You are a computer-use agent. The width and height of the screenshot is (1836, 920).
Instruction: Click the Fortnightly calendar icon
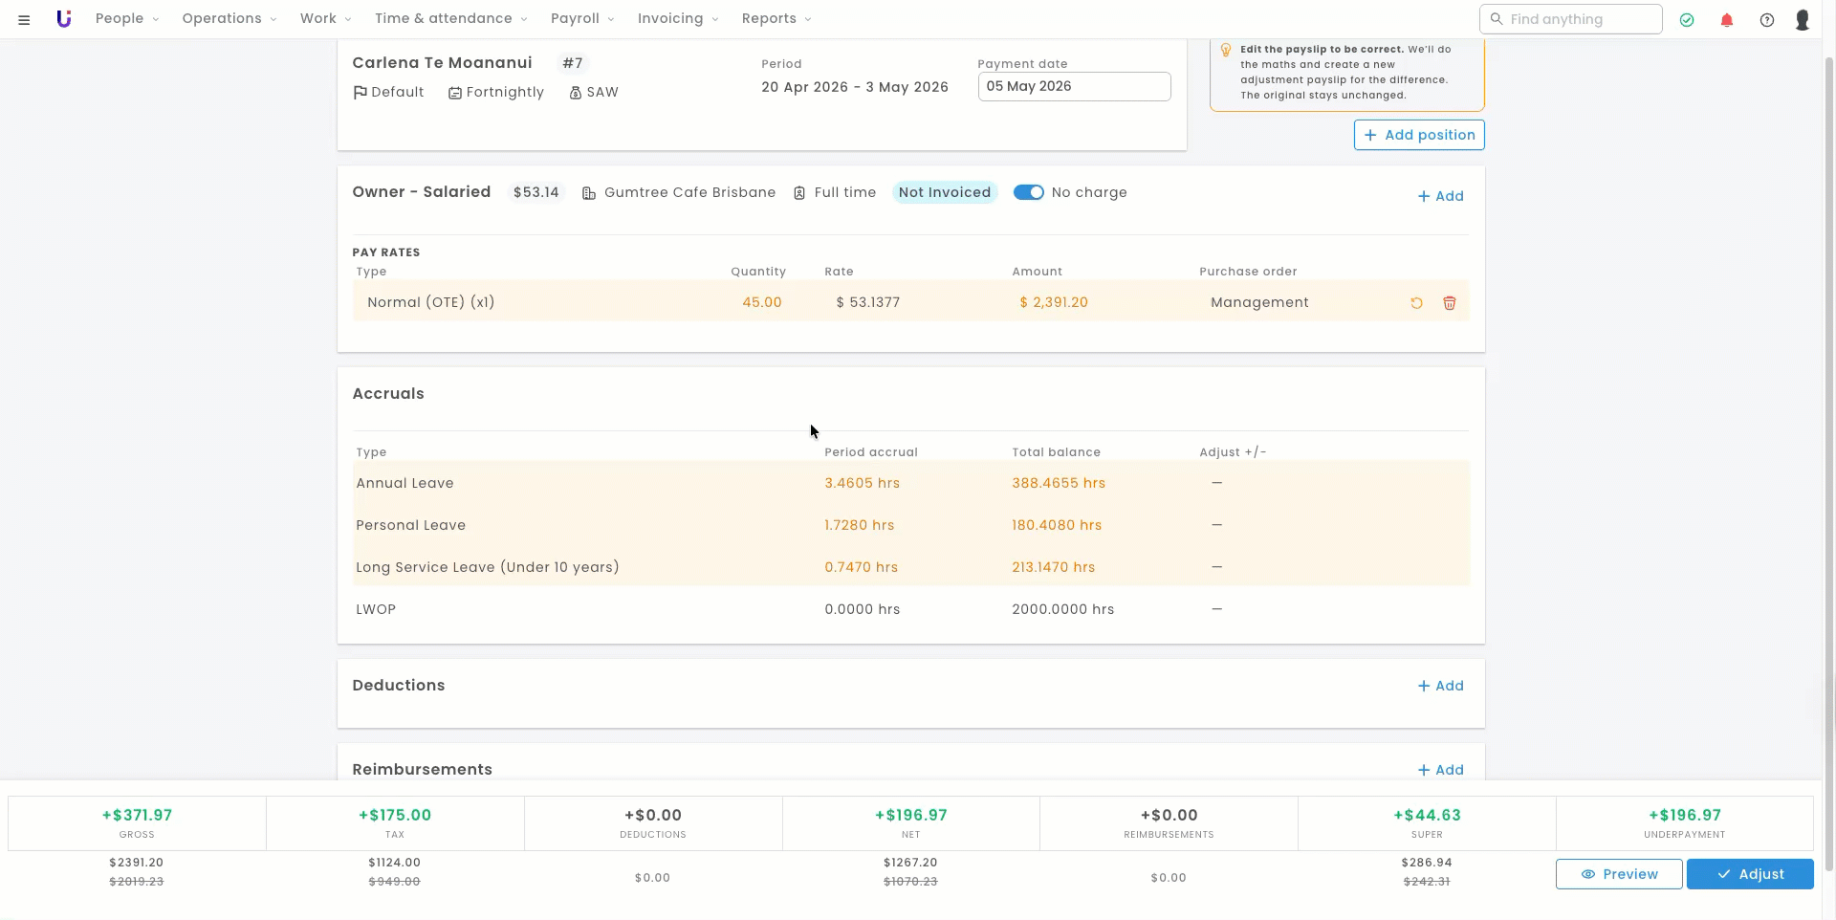(455, 93)
